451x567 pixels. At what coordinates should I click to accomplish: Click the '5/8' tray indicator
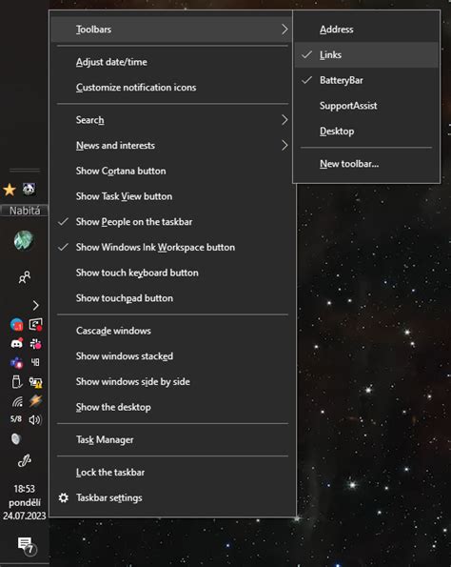point(16,419)
